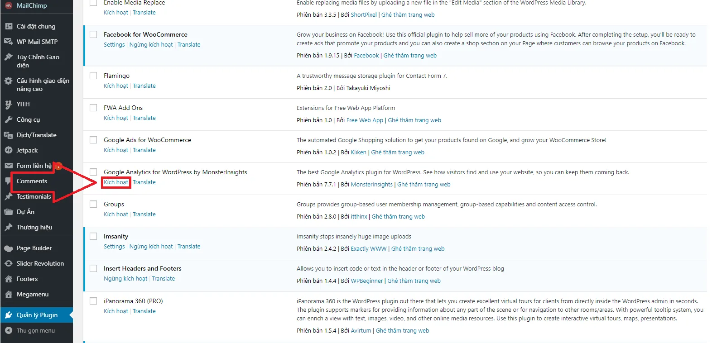717x343 pixels.
Task: Open Free Web App author link
Action: pyautogui.click(x=365, y=120)
